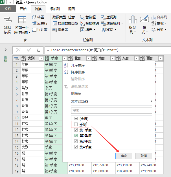
Task: Click the Merge Columns (合并列) icon
Action: click(x=154, y=17)
